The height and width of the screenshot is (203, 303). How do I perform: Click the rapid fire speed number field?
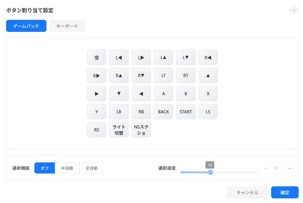278,168
